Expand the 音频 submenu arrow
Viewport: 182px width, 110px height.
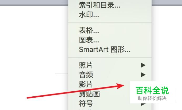tap(143, 75)
